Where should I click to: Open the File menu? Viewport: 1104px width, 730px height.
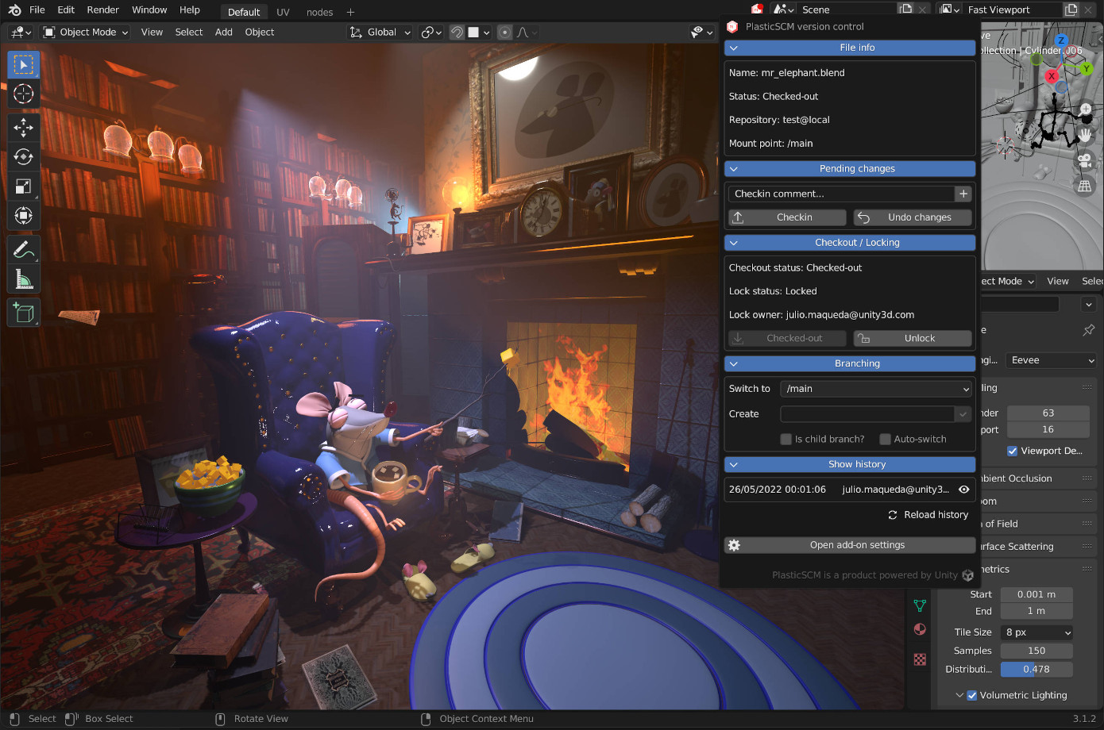click(x=37, y=10)
